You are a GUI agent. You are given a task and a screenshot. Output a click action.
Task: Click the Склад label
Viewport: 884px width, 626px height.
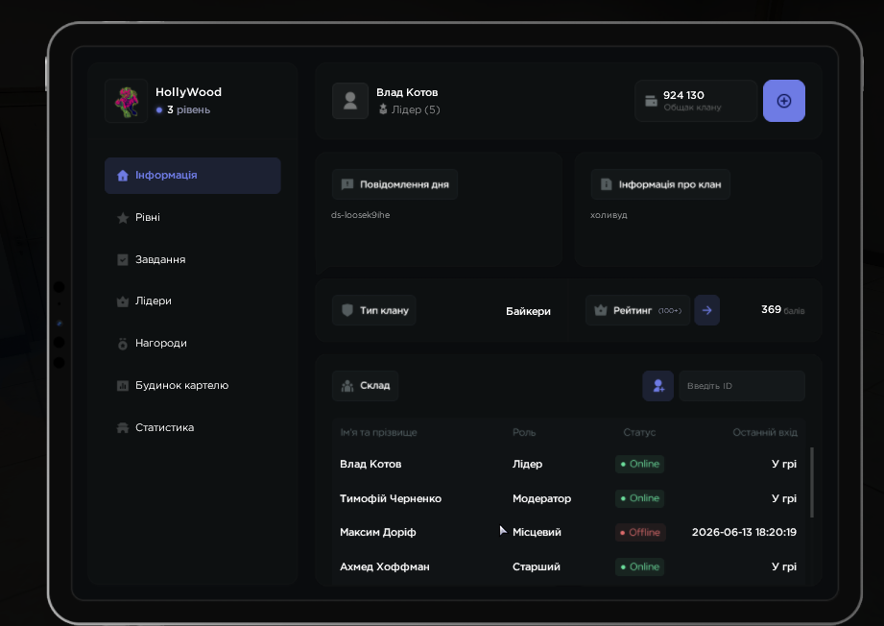pyautogui.click(x=366, y=386)
